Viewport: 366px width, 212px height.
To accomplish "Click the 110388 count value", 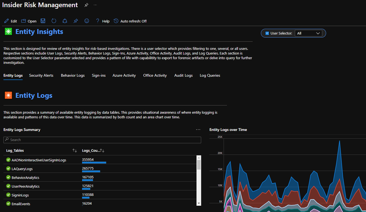I will pos(88,194).
